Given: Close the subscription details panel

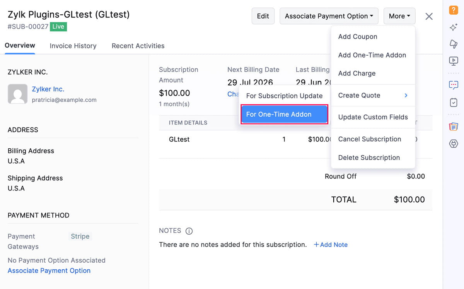Looking at the screenshot, I should pyautogui.click(x=429, y=16).
